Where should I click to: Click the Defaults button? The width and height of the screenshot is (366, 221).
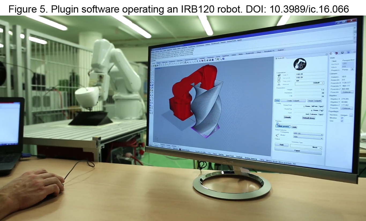(x=287, y=117)
